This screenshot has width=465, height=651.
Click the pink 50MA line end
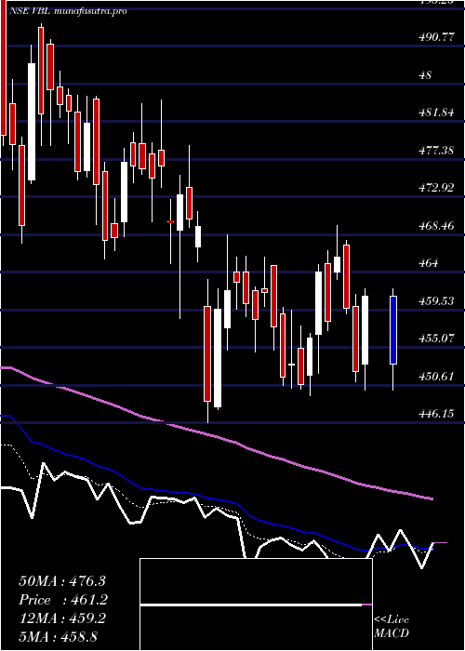click(432, 498)
